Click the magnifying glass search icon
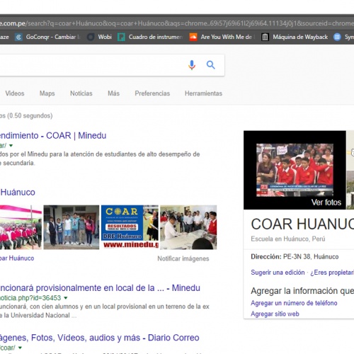 point(211,64)
